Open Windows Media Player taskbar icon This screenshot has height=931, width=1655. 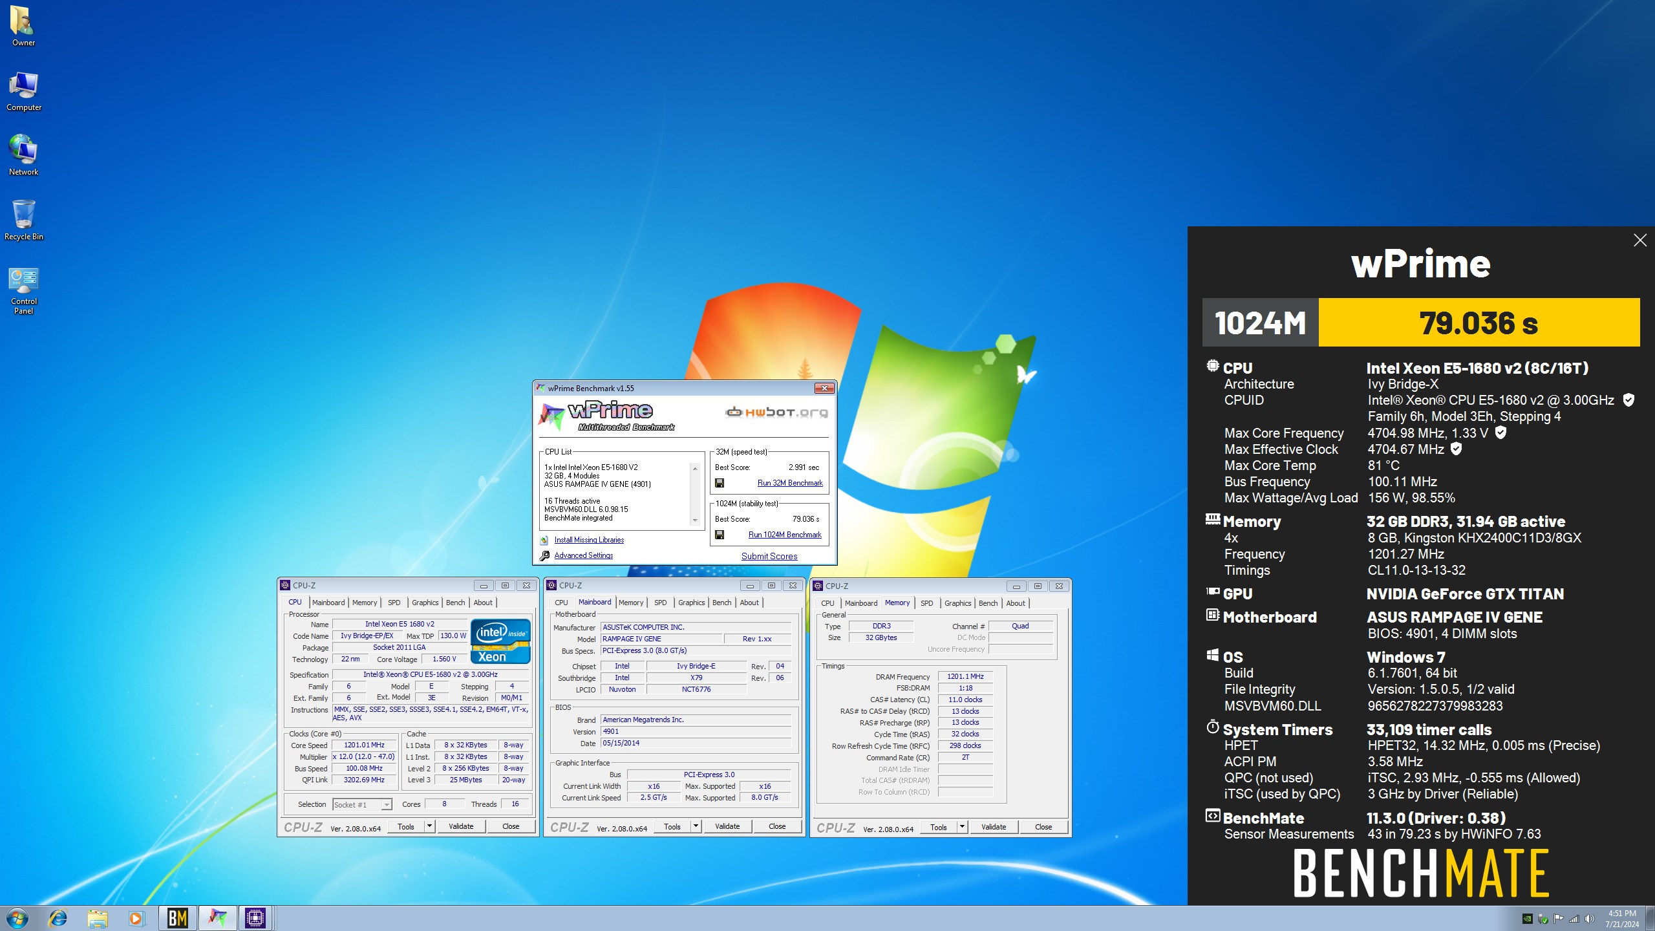pos(136,917)
